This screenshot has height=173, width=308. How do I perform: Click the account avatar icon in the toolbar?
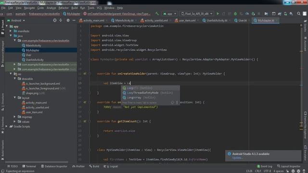(x=305, y=13)
